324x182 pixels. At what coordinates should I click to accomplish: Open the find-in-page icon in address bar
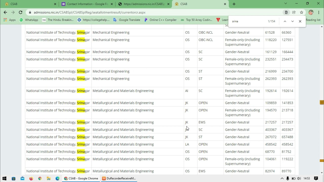[286, 12]
